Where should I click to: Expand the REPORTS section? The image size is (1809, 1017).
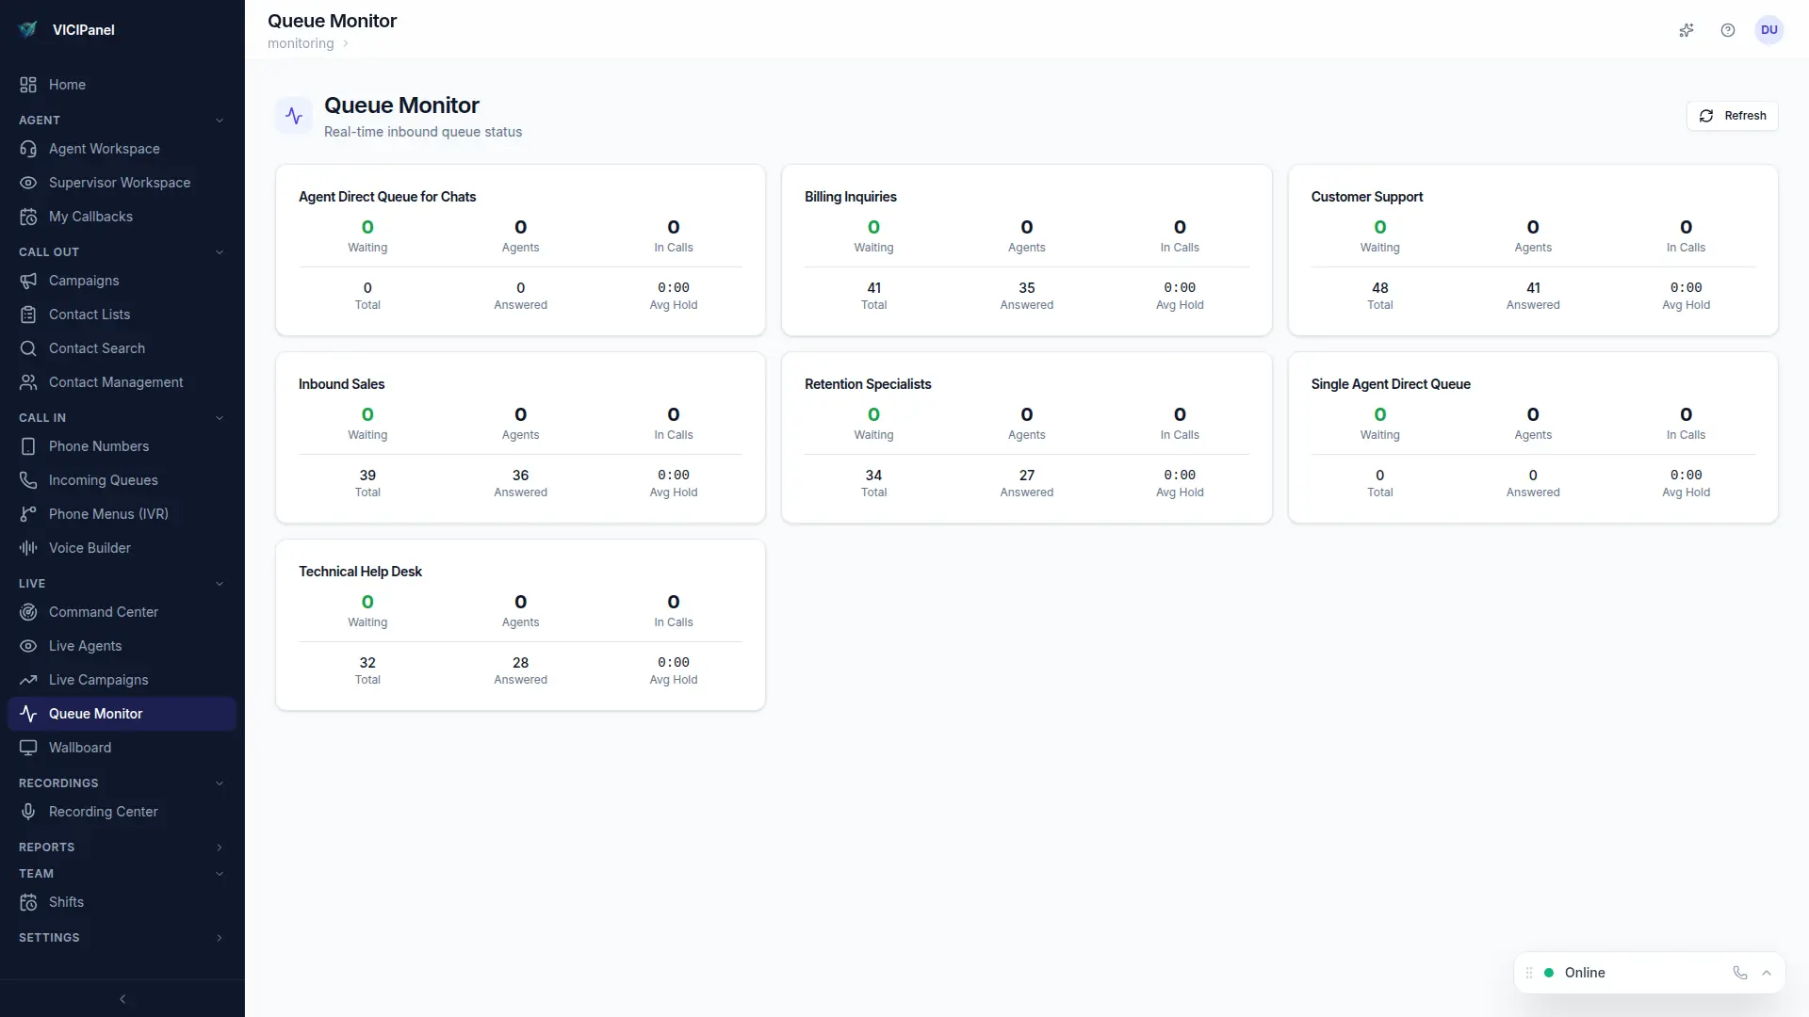[220, 847]
